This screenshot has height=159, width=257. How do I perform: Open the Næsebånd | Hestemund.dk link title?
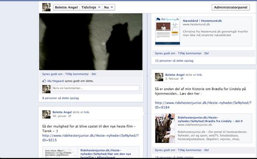202,21
